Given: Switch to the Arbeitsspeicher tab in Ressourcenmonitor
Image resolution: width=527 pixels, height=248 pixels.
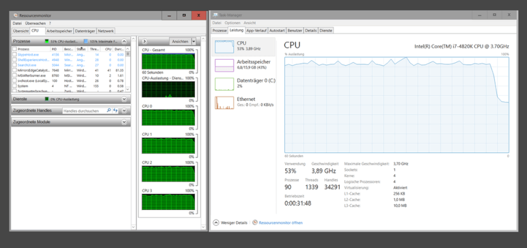Looking at the screenshot, I should [x=60, y=31].
